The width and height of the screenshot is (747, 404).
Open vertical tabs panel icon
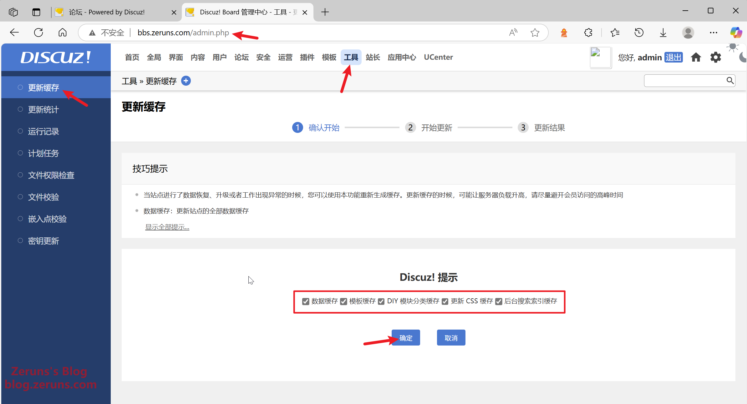click(x=36, y=12)
